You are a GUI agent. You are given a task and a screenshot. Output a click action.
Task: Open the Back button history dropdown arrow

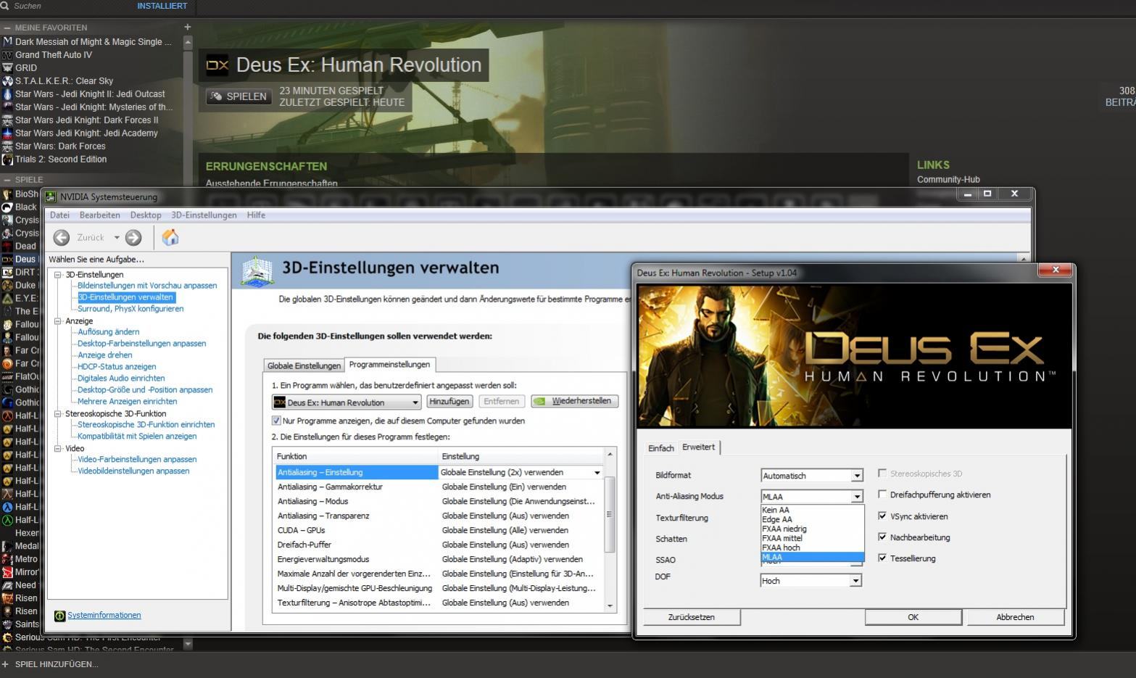[116, 237]
